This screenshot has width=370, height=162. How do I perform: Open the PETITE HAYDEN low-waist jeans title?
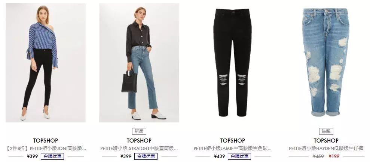coord(326,149)
